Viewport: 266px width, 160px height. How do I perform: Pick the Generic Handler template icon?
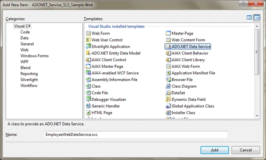pos(88,106)
